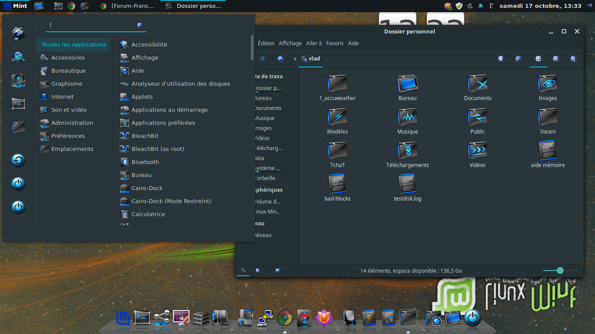Click the application menu search field
Viewport: 595px width, 334px height.
(x=96, y=25)
